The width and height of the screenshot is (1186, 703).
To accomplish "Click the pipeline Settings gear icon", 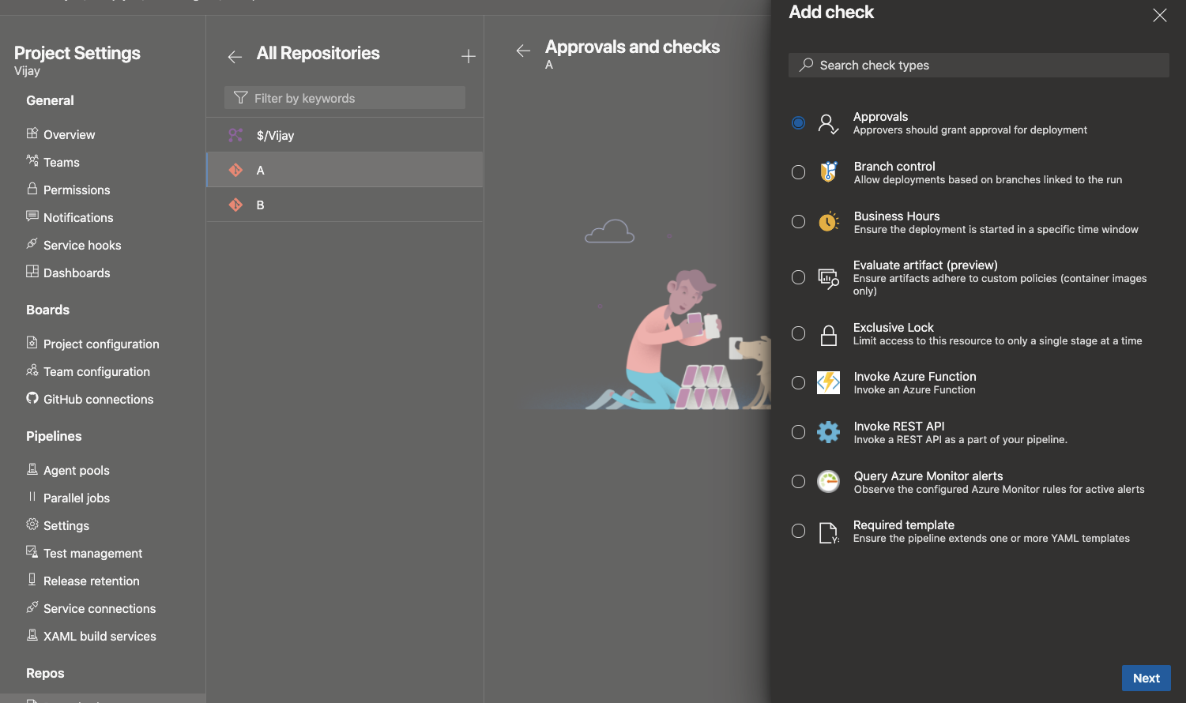I will coord(32,524).
